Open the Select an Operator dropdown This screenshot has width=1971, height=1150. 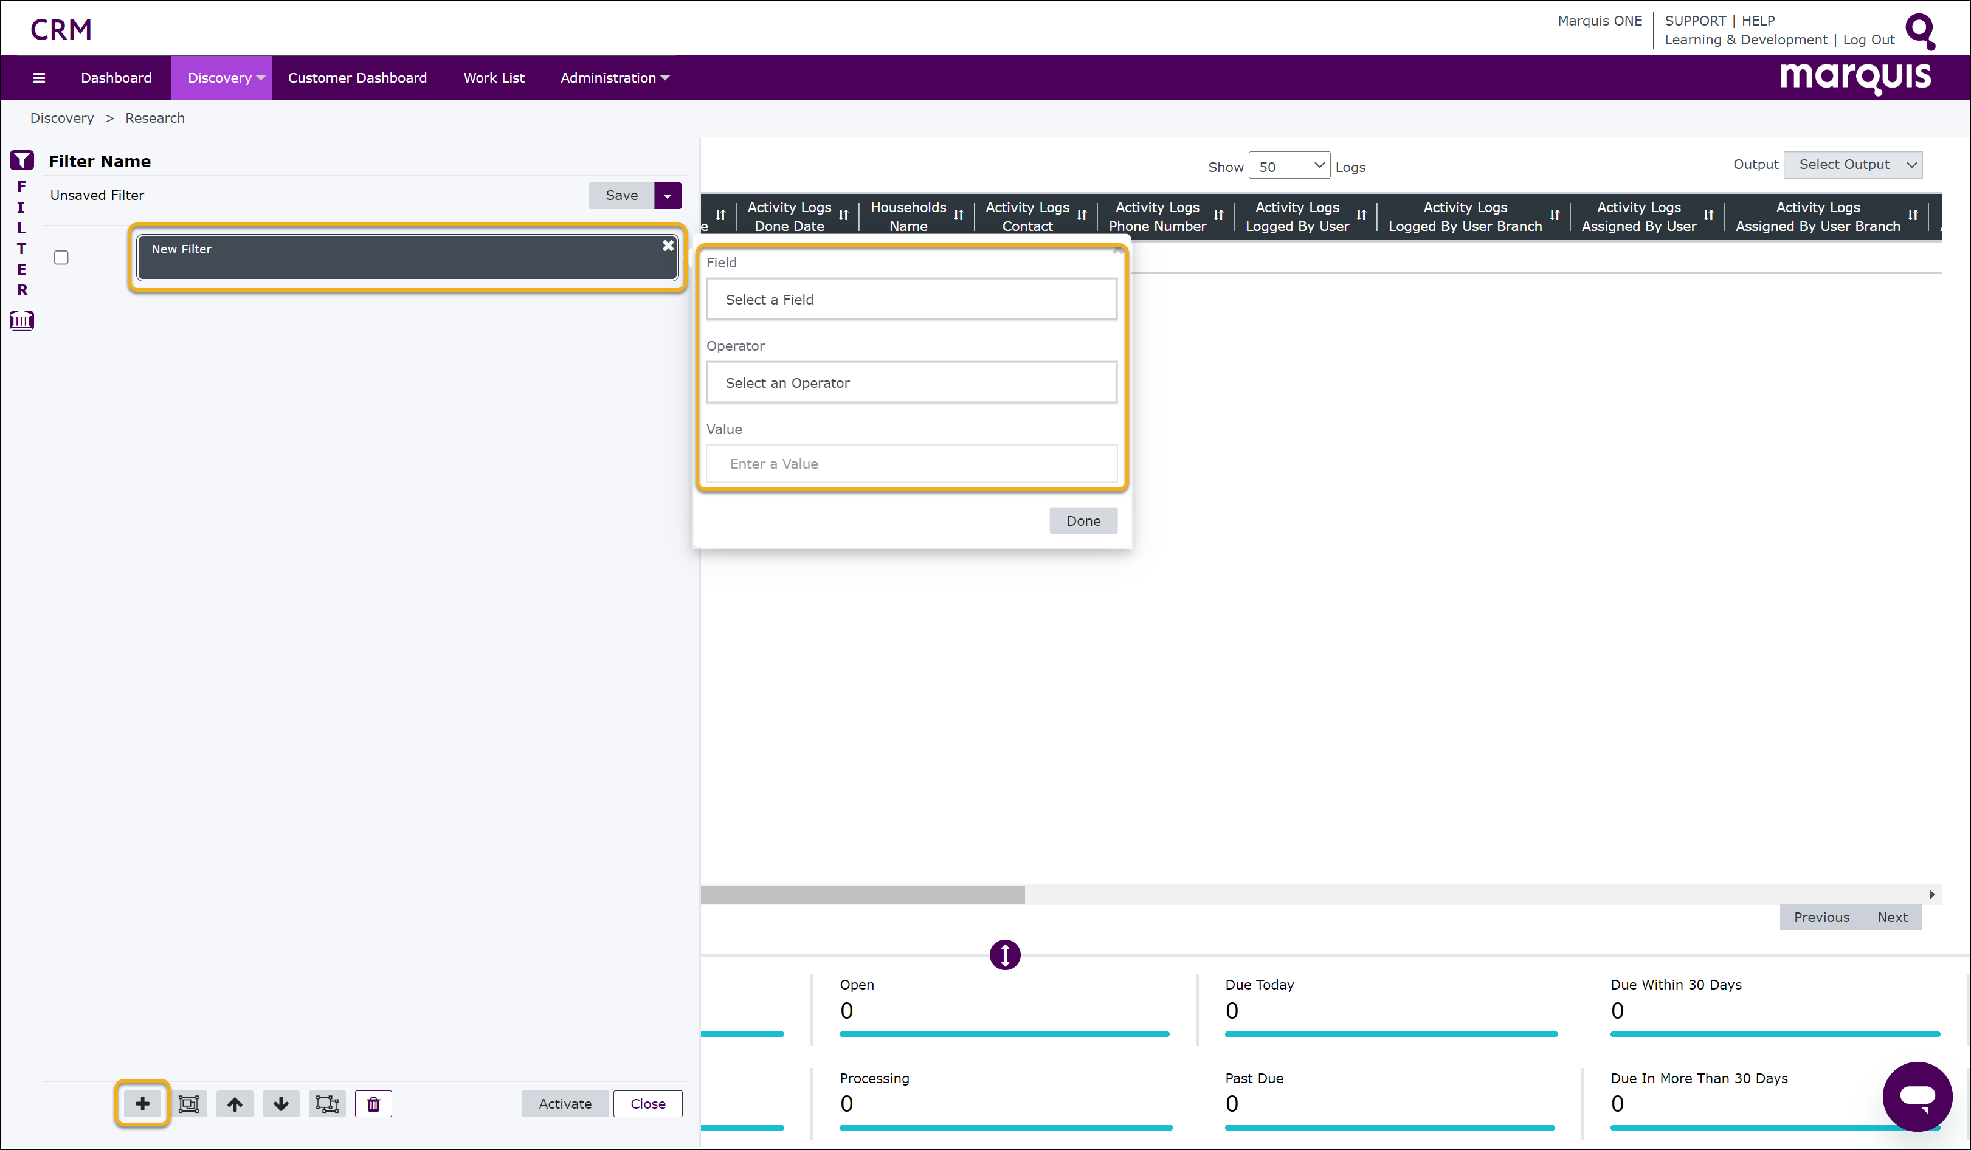911,382
